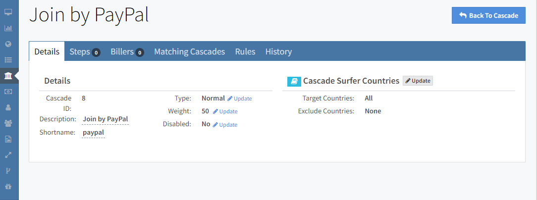Image resolution: width=537 pixels, height=200 pixels.
Task: Click the gift icon in the sidebar
Action: point(8,187)
